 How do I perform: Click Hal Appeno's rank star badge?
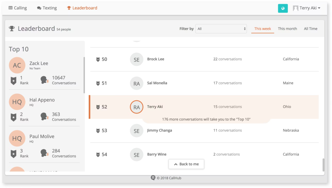[x=13, y=117]
